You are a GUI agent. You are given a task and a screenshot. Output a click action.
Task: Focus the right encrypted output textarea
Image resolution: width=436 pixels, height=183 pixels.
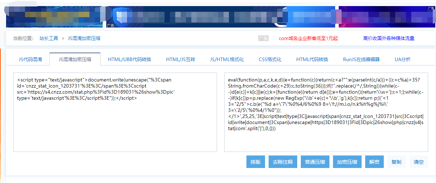coord(326,112)
